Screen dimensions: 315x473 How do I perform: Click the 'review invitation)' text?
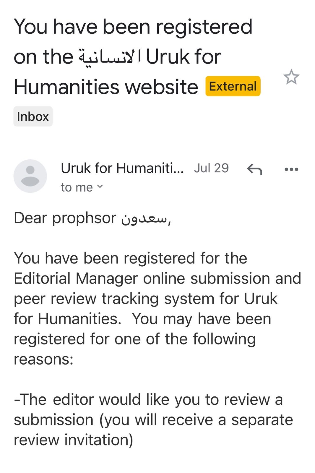(x=73, y=440)
